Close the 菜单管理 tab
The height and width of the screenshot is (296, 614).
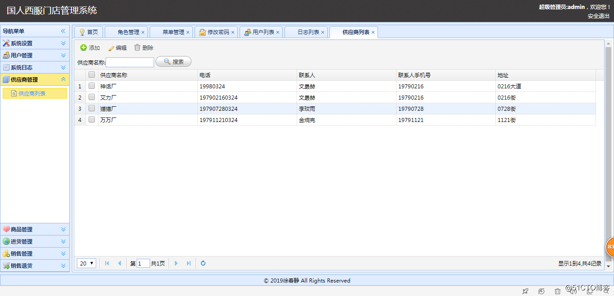pyautogui.click(x=188, y=33)
